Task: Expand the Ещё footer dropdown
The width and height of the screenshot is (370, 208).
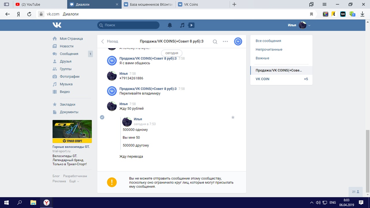Action: 74,181
